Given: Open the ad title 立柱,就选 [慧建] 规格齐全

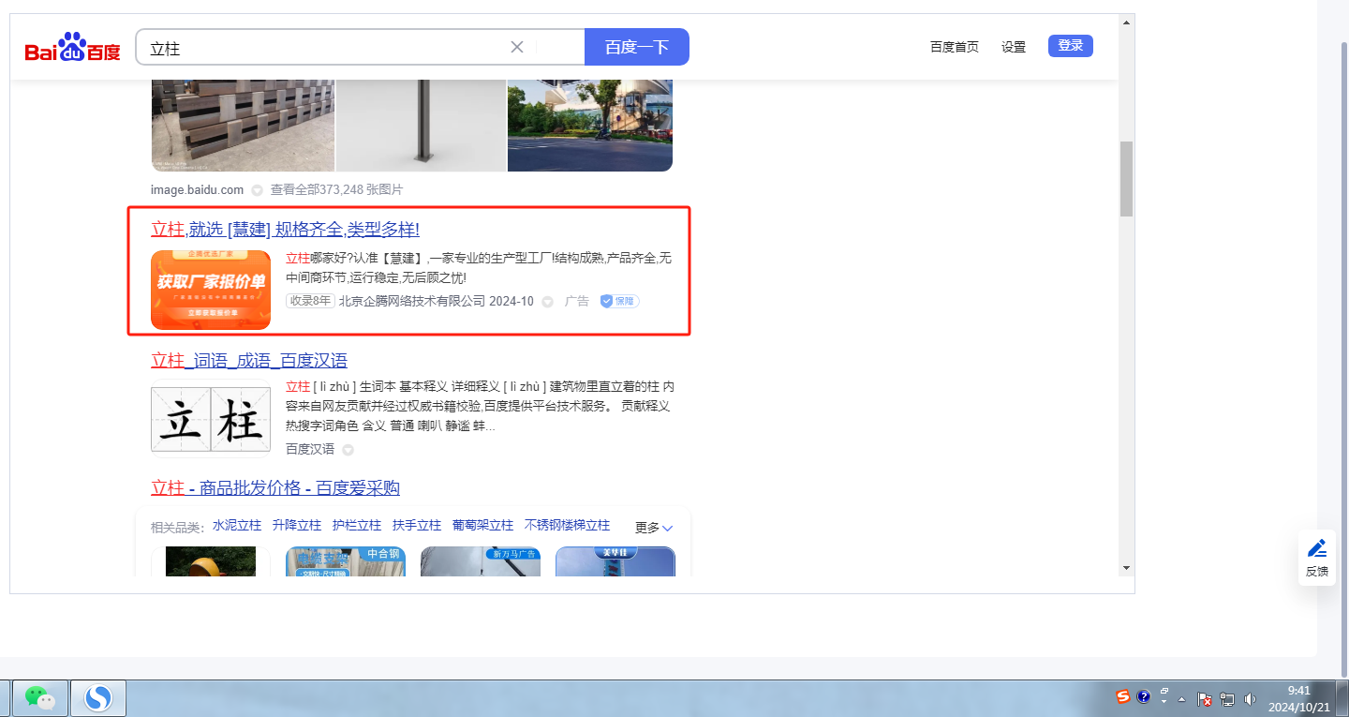Looking at the screenshot, I should click(285, 230).
